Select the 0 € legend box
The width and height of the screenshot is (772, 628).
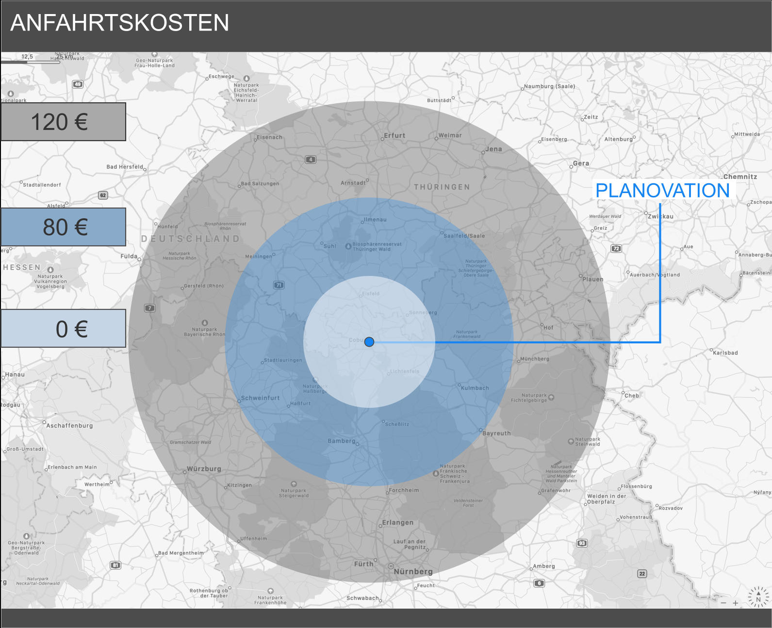pyautogui.click(x=63, y=328)
